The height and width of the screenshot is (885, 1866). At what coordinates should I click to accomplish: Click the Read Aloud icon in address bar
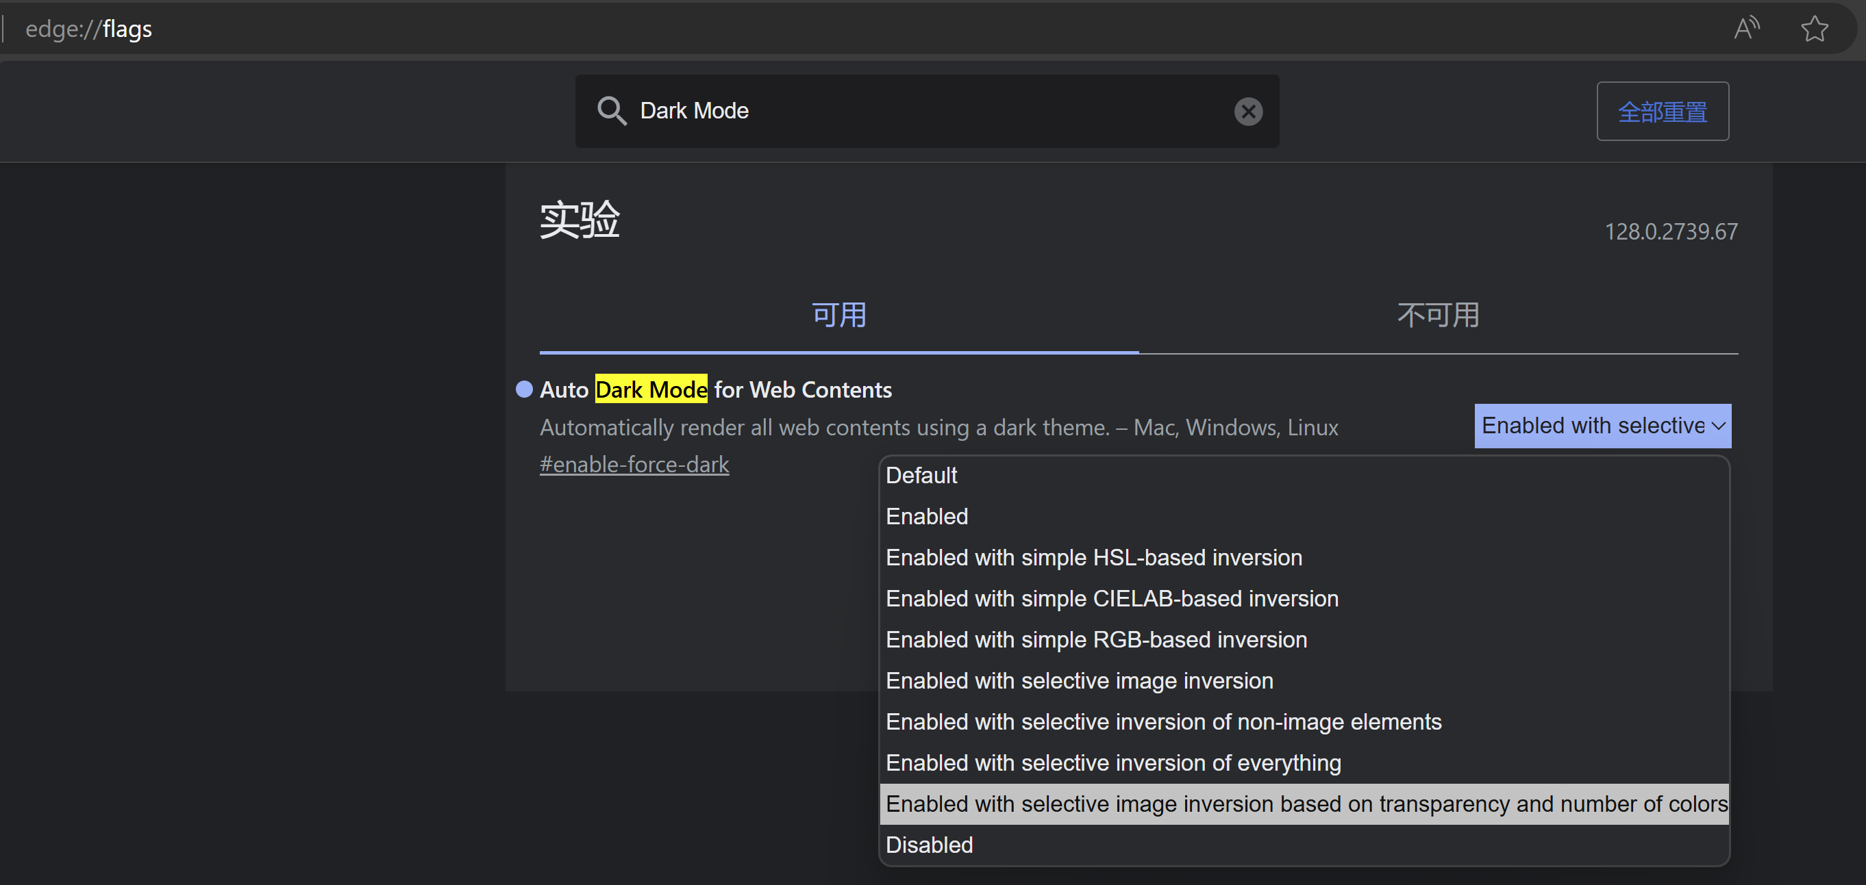[x=1747, y=28]
